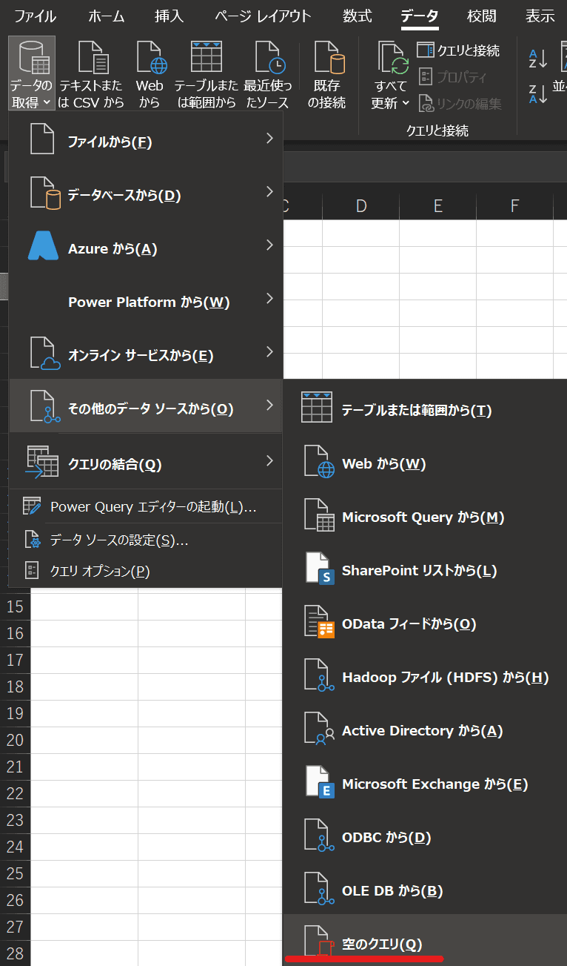The image size is (567, 966).
Task: Click the sort ascending A-Z icon
Action: [538, 59]
